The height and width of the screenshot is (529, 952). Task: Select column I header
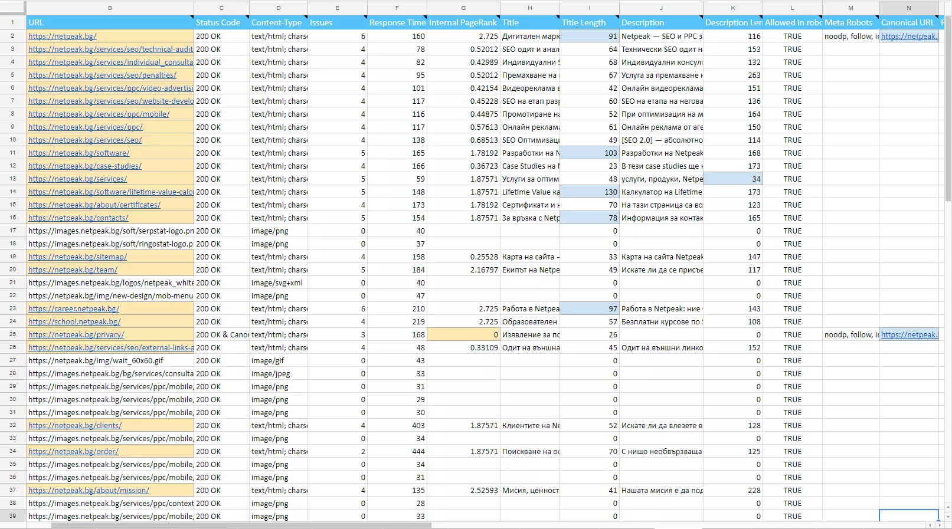589,8
